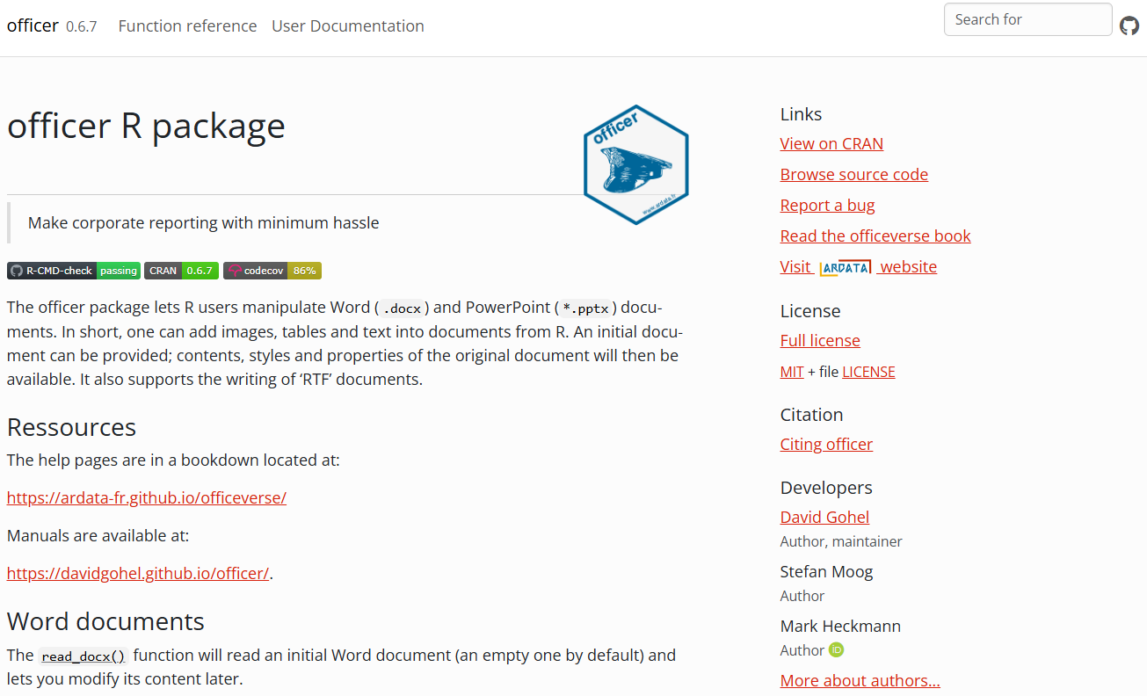Viewport: 1147px width, 696px height.
Task: Open the User Documentation menu item
Action: tap(348, 26)
